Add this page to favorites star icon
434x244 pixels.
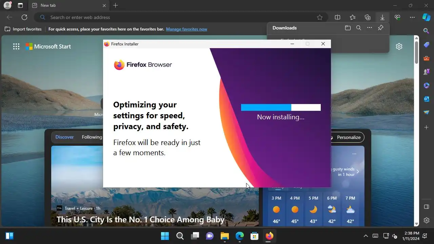[319, 17]
